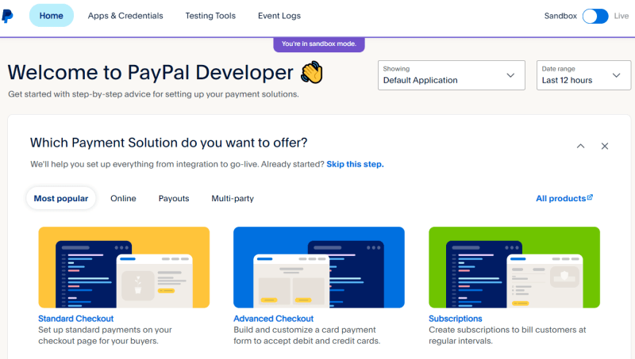Open the Advanced Checkout link
Image resolution: width=635 pixels, height=359 pixels.
273,319
